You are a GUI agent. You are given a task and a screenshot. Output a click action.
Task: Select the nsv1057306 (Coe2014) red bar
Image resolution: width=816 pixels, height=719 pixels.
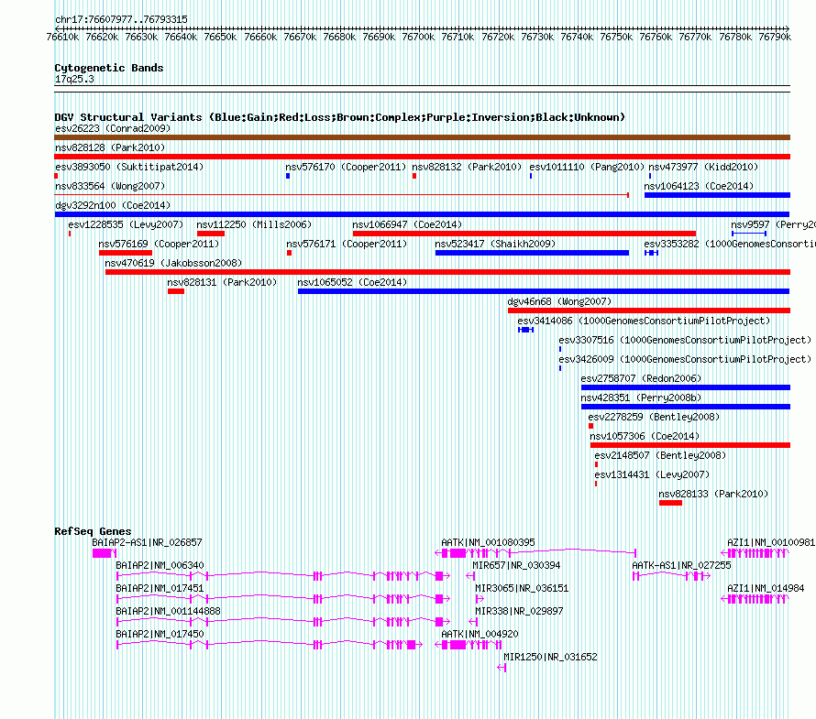point(690,445)
